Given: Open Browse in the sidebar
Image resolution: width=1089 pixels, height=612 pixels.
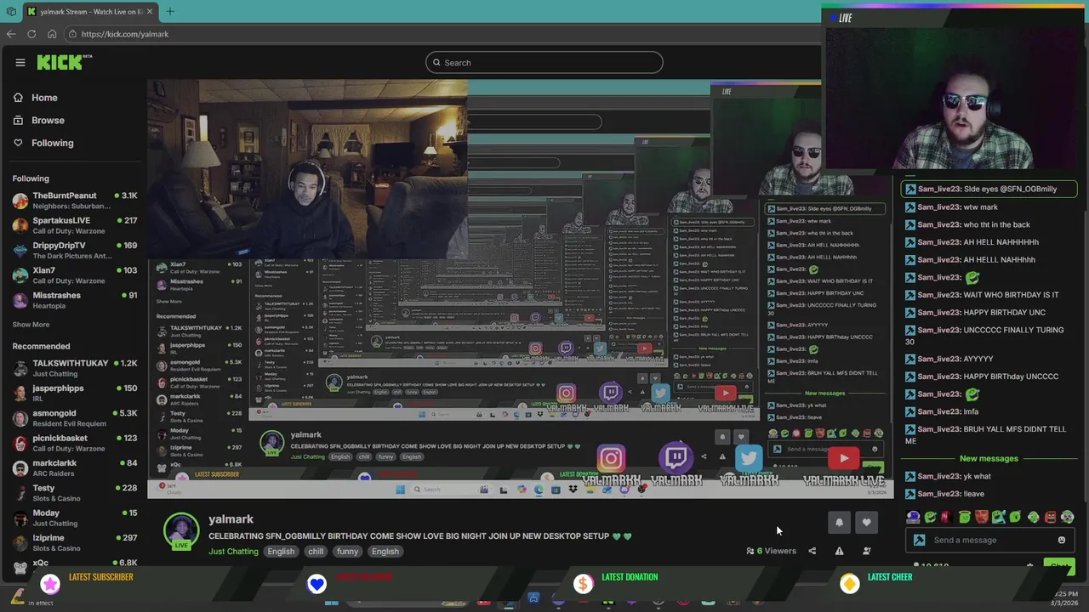Looking at the screenshot, I should [38, 120].
